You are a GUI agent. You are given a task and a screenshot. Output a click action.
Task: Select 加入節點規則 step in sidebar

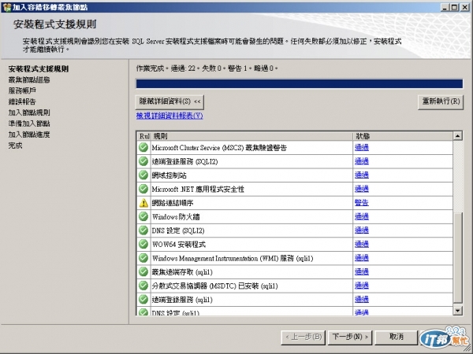click(29, 112)
